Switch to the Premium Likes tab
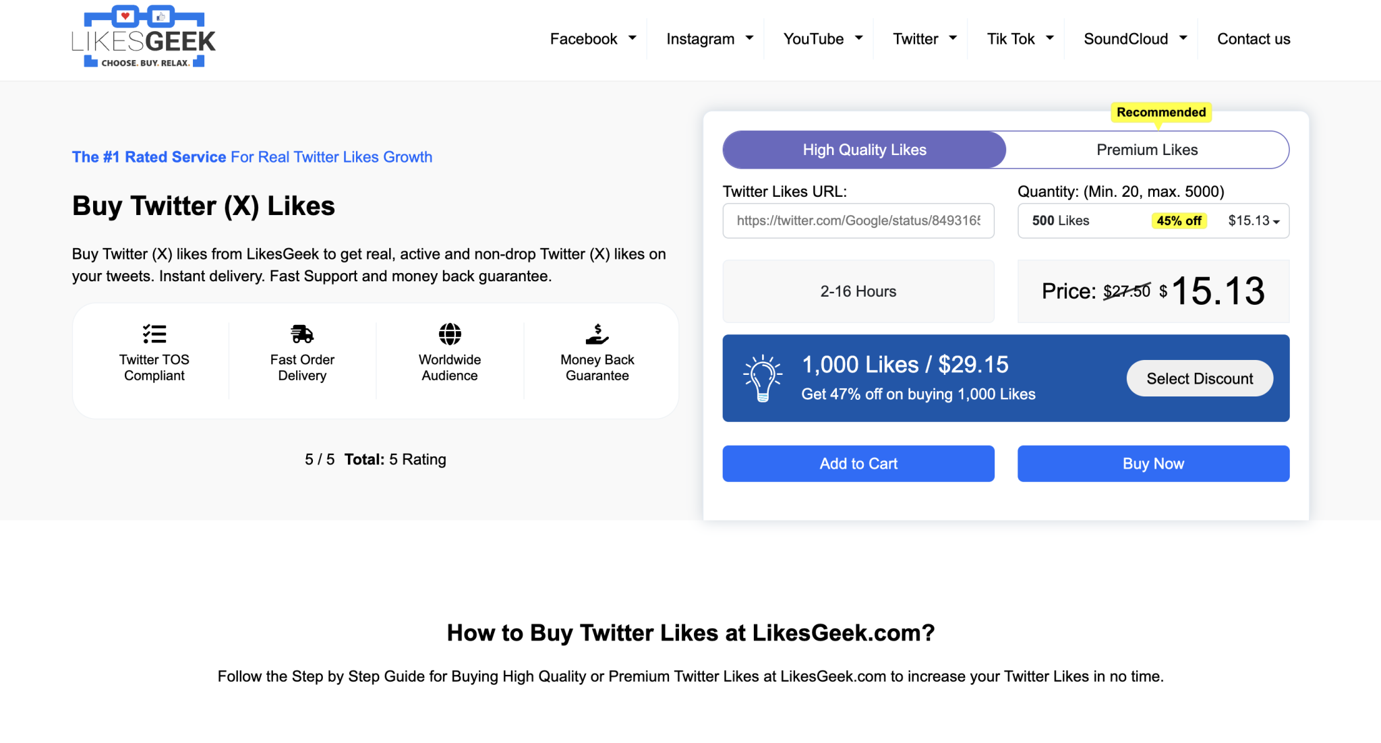Image resolution: width=1381 pixels, height=743 pixels. [1147, 150]
